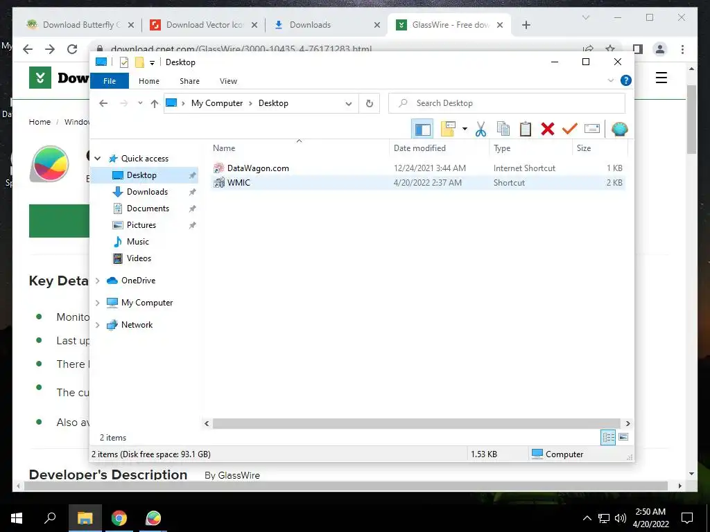Screen dimensions: 710x532
Task: Open the address bar history dropdown
Action: pyautogui.click(x=348, y=104)
